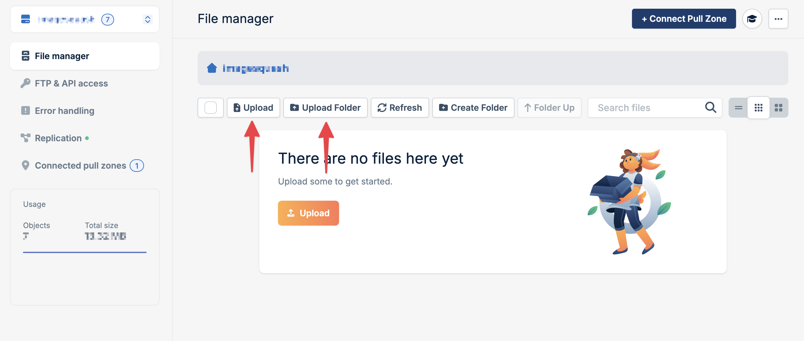804x341 pixels.
Task: Open the tutorial graduation cap icon
Action: click(752, 19)
